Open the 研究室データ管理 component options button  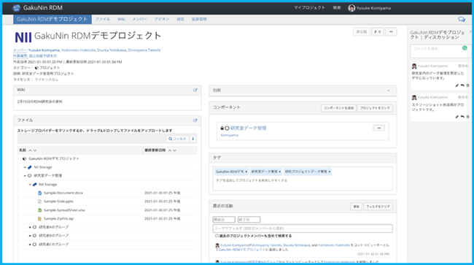(378, 128)
